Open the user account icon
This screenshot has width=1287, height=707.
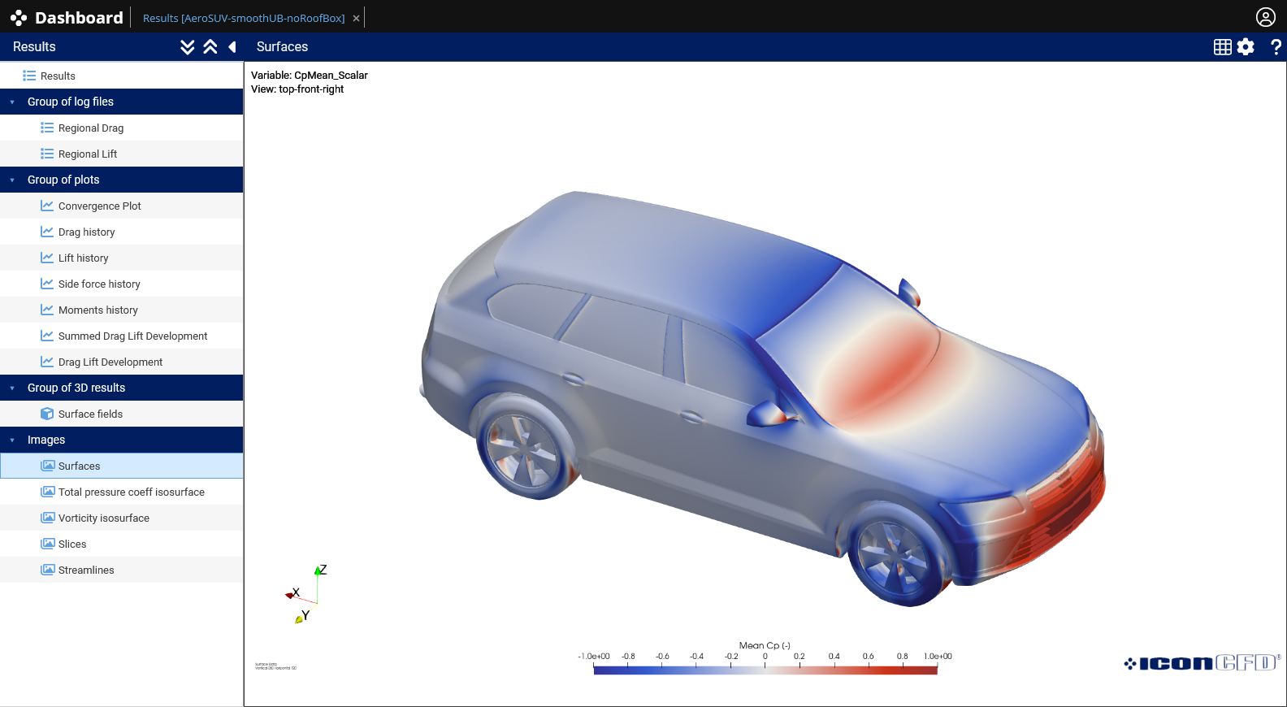(x=1266, y=17)
